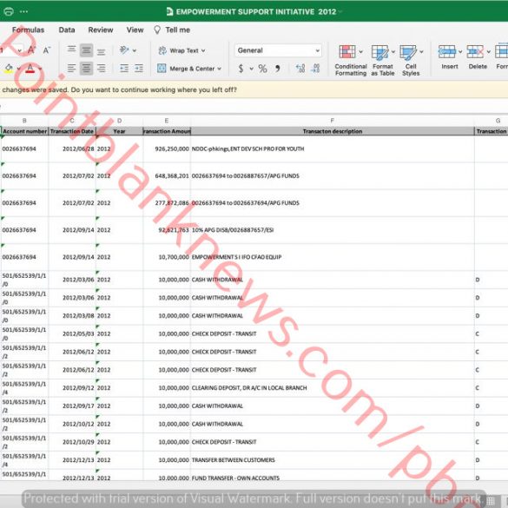Click the print icon in title bar
508x508 pixels.
coord(9,11)
